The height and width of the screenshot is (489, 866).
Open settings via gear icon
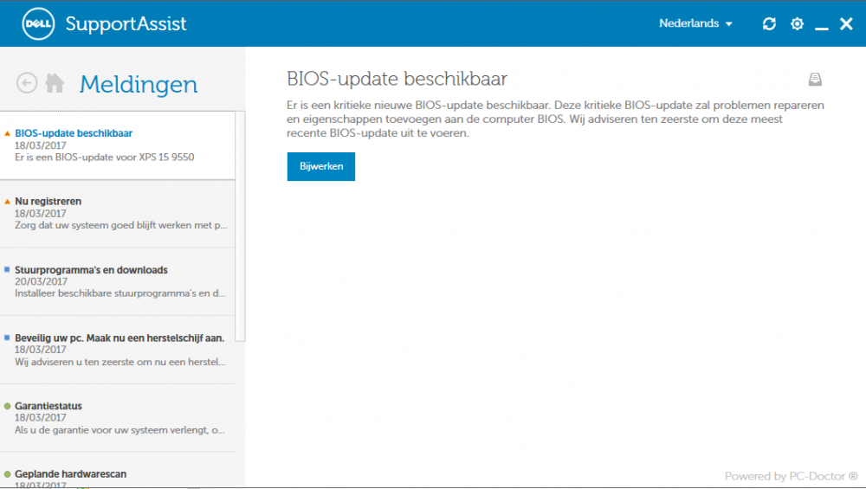(x=797, y=23)
